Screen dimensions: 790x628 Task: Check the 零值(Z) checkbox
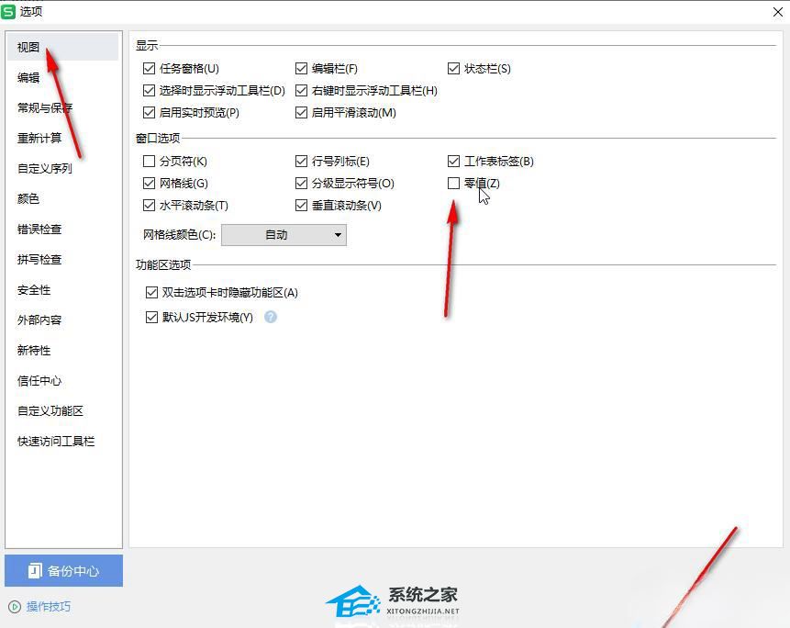(453, 184)
